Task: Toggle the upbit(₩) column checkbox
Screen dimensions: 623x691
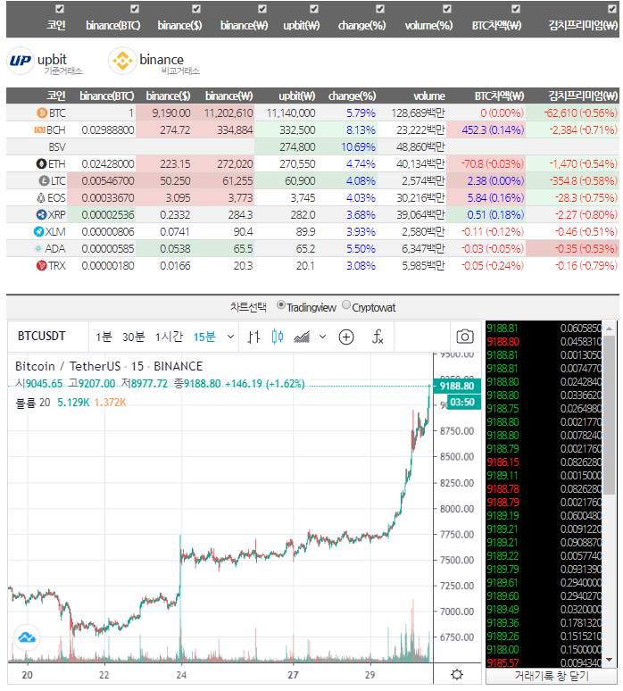Action: click(314, 9)
